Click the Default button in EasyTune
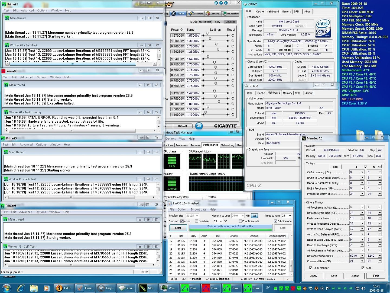390x293 pixels. 183,126
